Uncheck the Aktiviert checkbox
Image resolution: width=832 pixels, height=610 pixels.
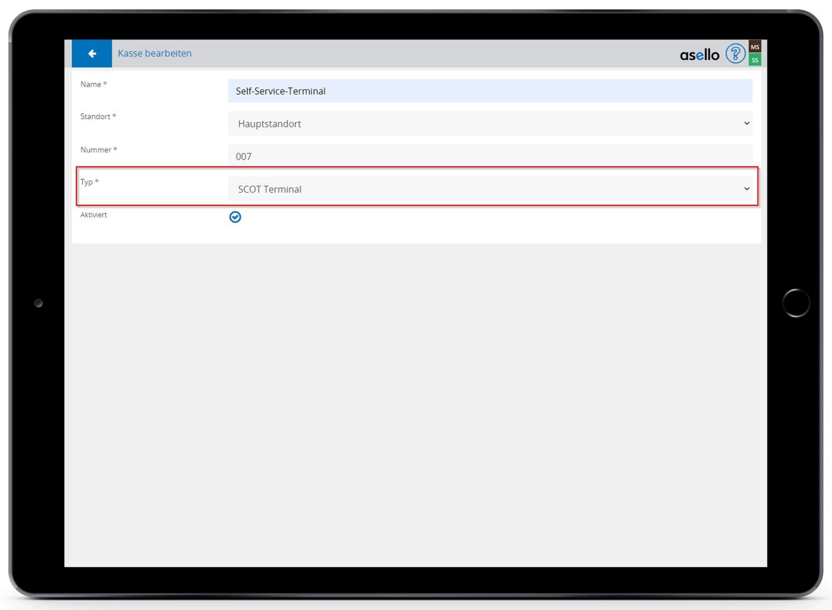tap(235, 217)
